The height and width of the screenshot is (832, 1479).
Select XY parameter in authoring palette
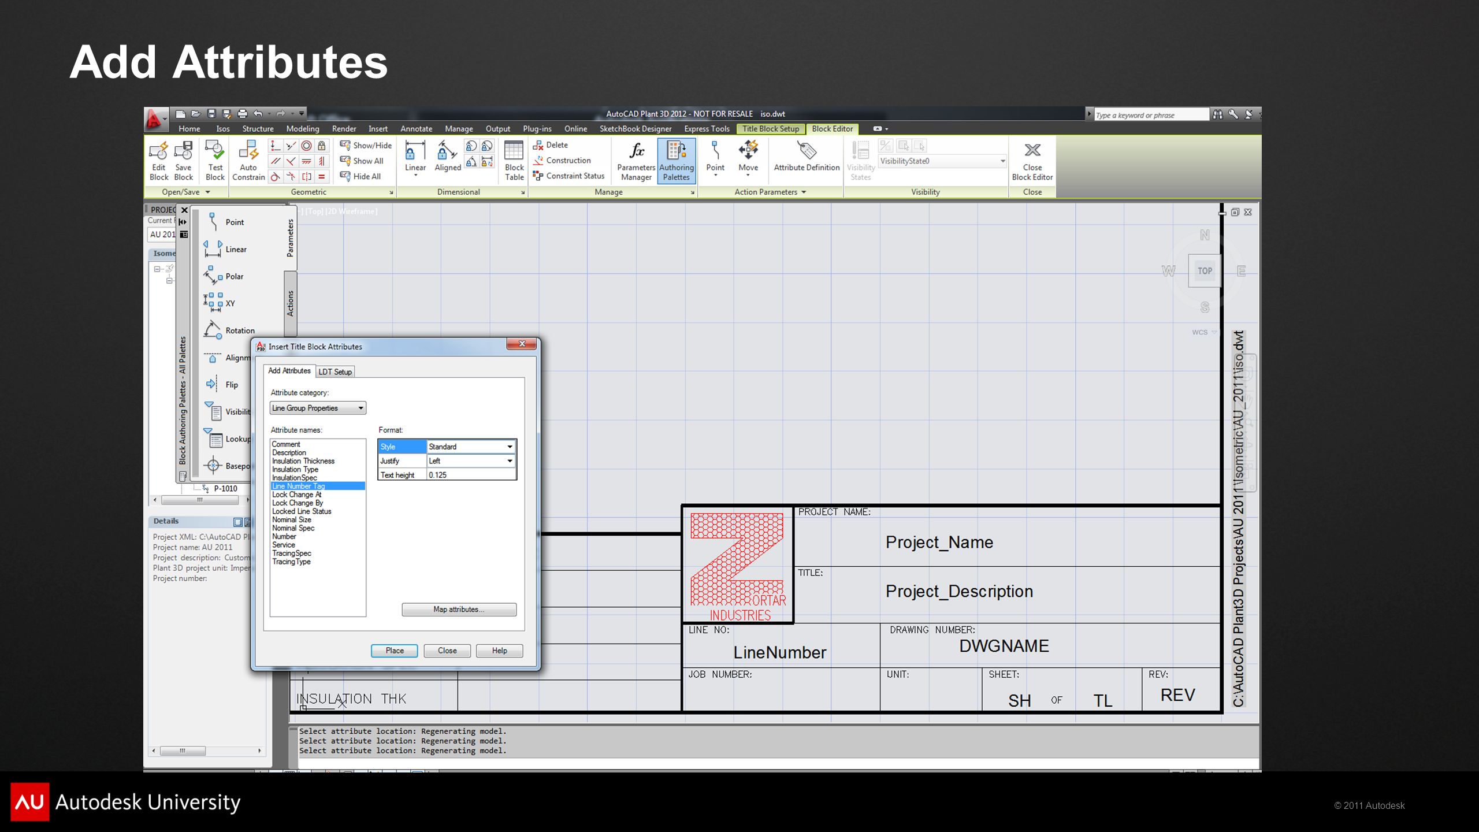(x=220, y=303)
